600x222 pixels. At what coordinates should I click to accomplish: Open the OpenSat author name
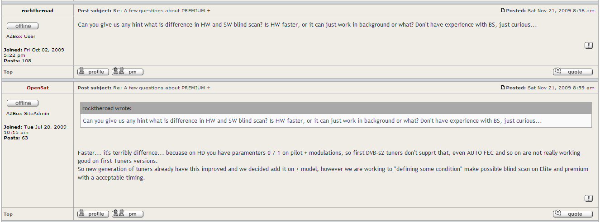click(38, 88)
